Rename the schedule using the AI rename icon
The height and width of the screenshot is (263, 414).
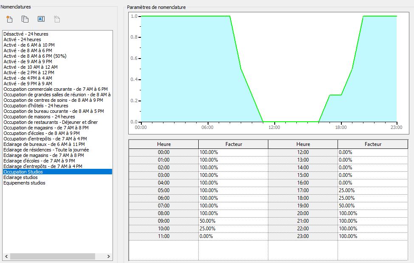pyautogui.click(x=41, y=19)
